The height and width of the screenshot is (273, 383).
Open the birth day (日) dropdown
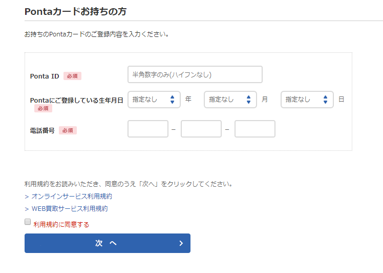pos(307,100)
